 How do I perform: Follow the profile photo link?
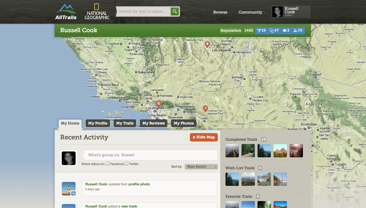139,184
